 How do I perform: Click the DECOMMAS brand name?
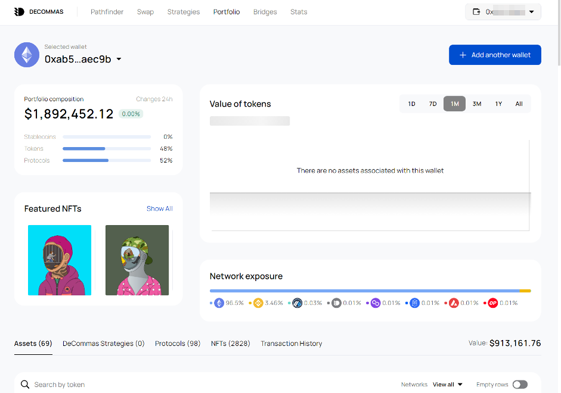(46, 12)
